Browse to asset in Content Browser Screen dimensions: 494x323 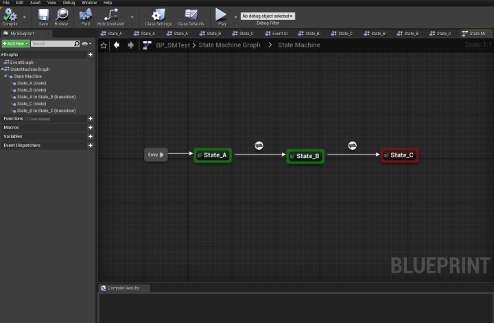tap(62, 17)
